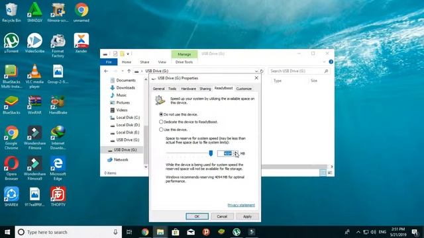Click the Type column header
The height and width of the screenshot is (238, 424).
(x=278, y=81)
